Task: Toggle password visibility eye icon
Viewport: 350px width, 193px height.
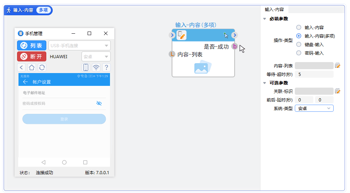Action: [99, 103]
